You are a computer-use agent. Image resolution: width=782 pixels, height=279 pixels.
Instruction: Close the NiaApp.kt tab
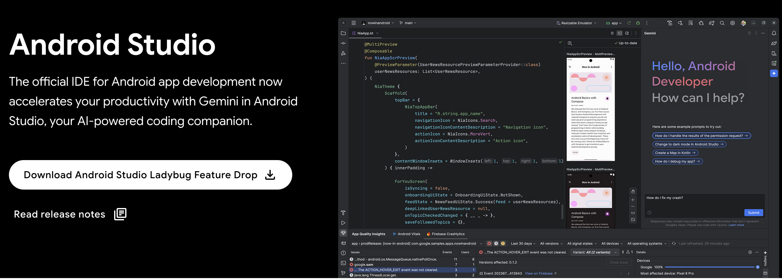pos(377,33)
